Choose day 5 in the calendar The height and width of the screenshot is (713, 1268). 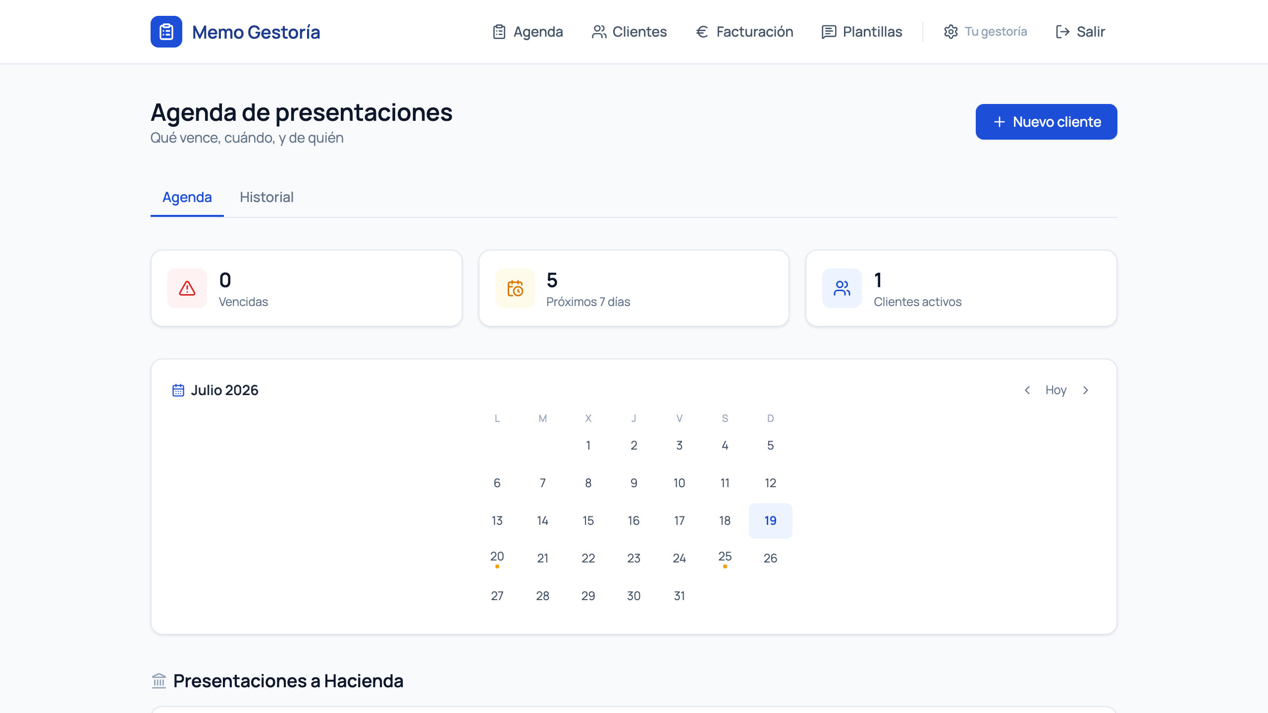pos(771,446)
